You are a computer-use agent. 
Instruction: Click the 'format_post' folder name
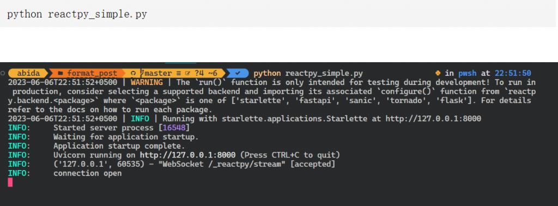92,73
